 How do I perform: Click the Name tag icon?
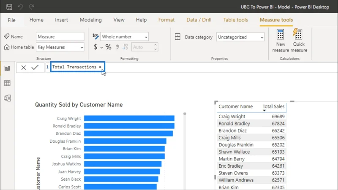pos(7,36)
